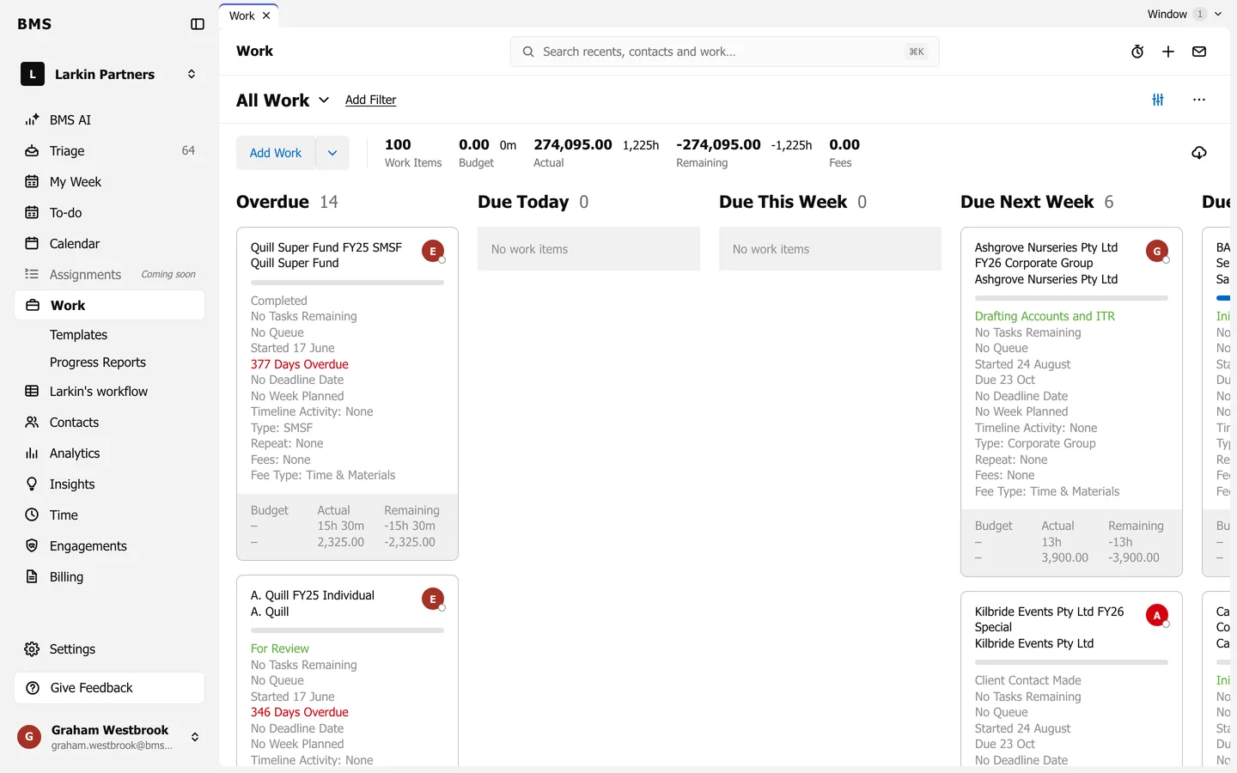
Task: Toggle the sidebar collapse icon
Action: click(x=198, y=24)
